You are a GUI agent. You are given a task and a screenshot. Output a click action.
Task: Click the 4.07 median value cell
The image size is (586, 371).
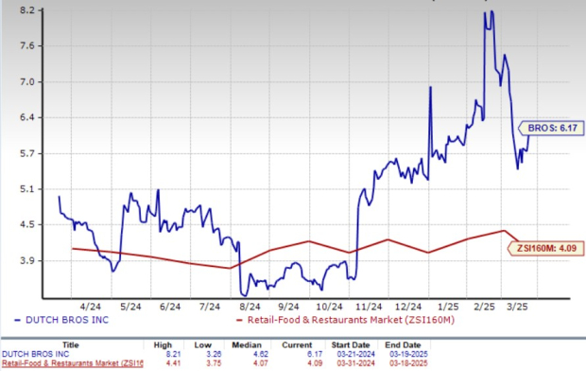tap(260, 363)
